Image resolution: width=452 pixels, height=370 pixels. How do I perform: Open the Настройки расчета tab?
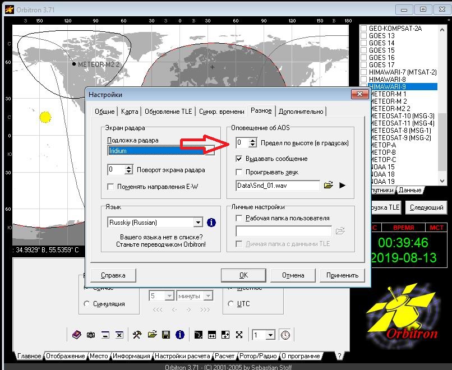point(182,356)
